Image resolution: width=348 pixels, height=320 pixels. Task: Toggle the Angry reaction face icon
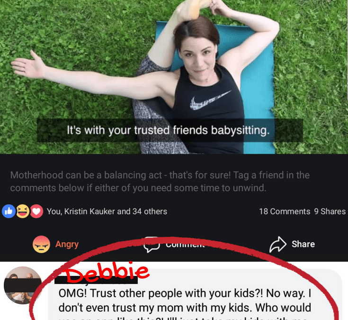[41, 244]
